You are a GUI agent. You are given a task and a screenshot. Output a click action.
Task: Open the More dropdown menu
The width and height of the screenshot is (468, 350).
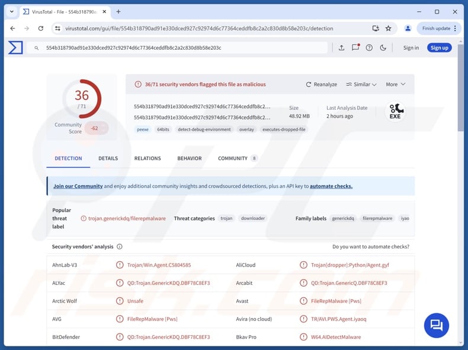396,85
